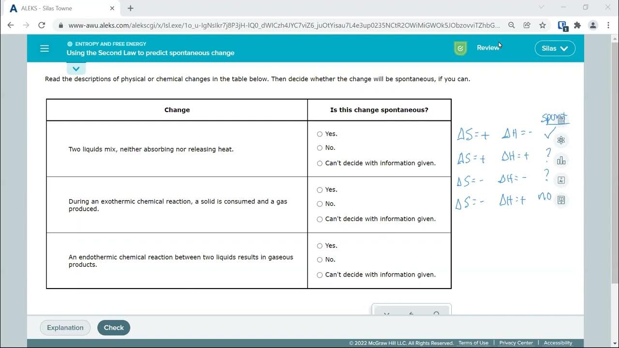Open Bitwarden extension icon
The width and height of the screenshot is (619, 348).
(x=562, y=26)
